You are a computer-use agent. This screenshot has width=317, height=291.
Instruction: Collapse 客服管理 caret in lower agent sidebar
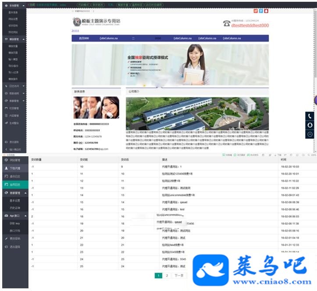click(x=25, y=193)
